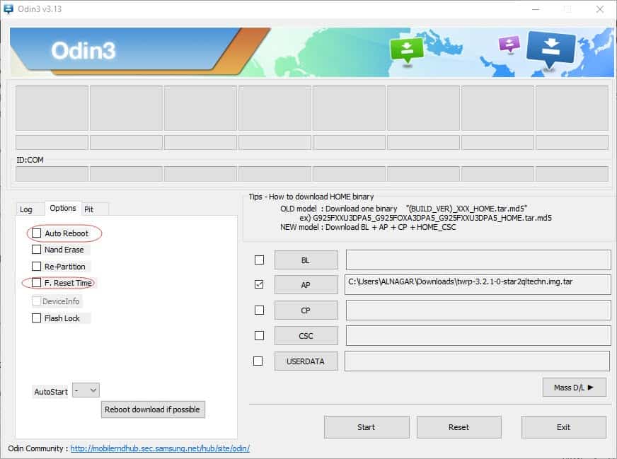Click the BL file button

(x=306, y=260)
